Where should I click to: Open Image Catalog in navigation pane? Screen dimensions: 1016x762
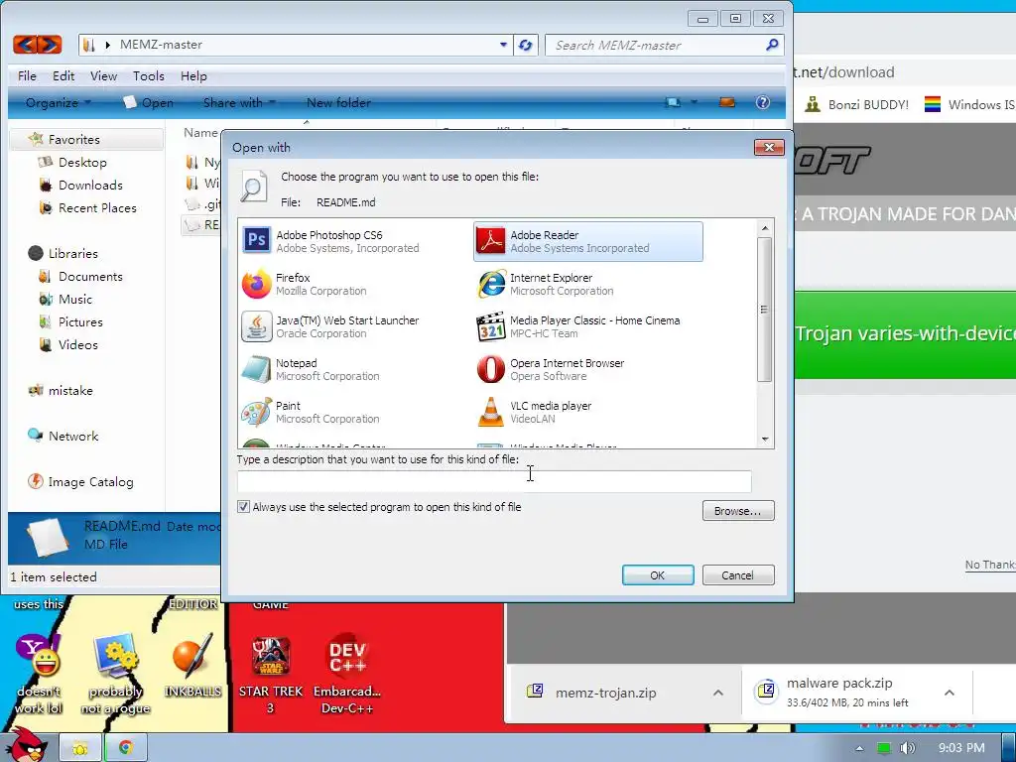(x=81, y=482)
